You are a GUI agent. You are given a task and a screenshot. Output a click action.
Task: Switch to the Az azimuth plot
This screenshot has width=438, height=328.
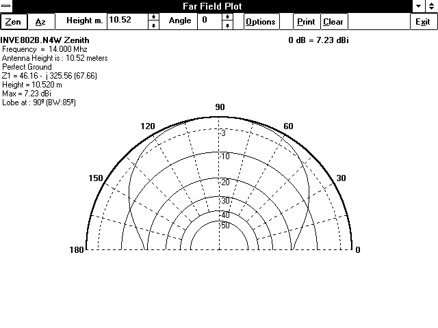click(x=41, y=21)
